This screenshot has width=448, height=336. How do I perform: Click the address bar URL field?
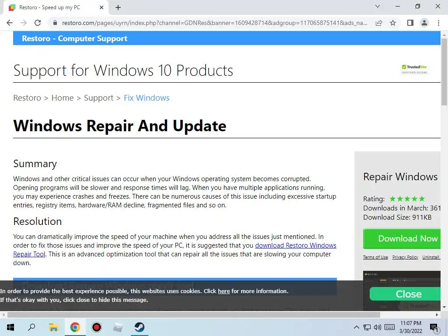point(214,23)
